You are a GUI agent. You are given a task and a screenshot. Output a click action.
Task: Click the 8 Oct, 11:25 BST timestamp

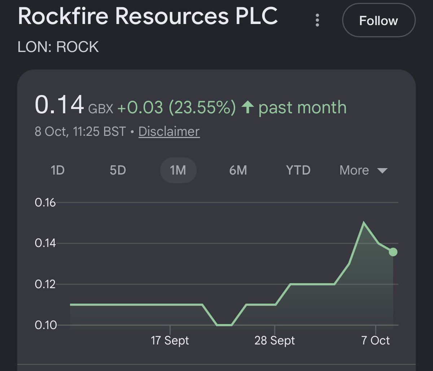[80, 131]
